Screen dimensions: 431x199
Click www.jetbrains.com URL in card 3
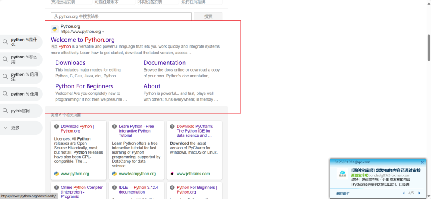click(193, 174)
